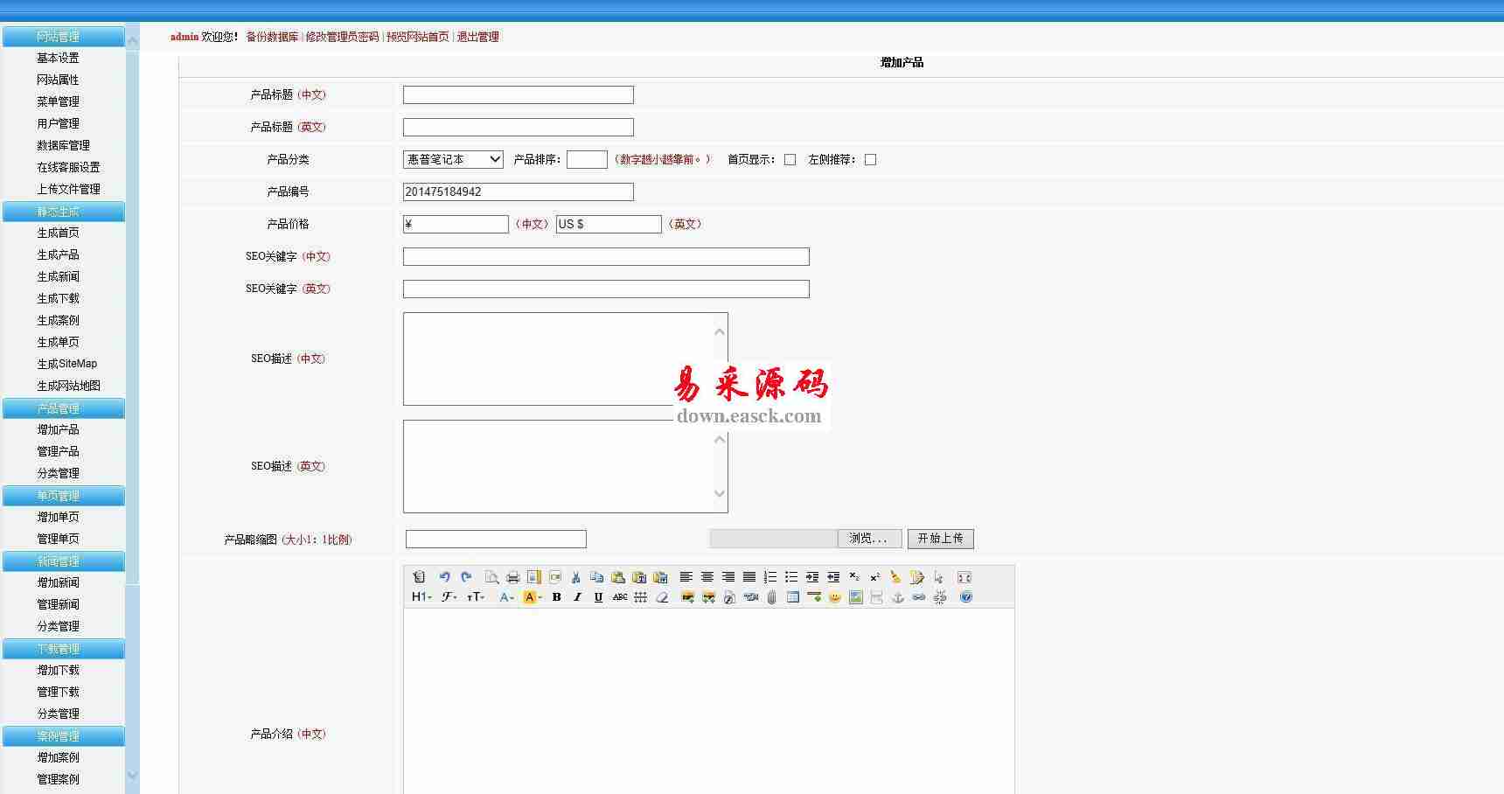This screenshot has width=1504, height=794.
Task: Apply strikethrough ABC formatting
Action: click(620, 597)
